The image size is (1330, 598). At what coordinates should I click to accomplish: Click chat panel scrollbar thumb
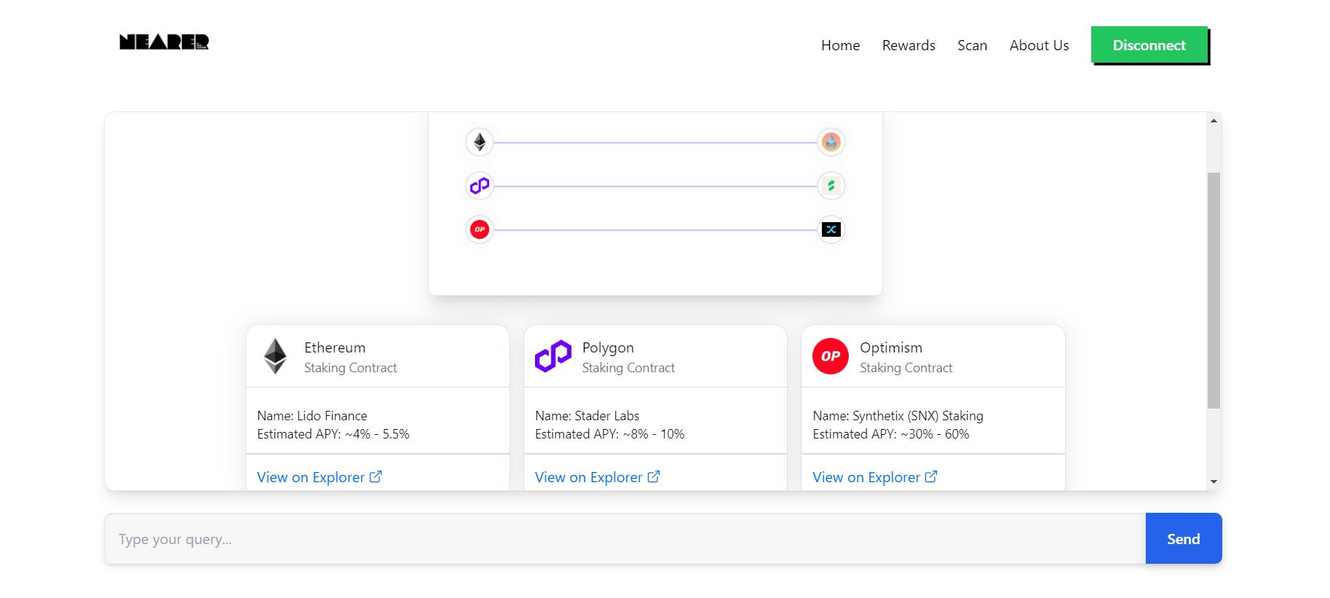pos(1214,291)
